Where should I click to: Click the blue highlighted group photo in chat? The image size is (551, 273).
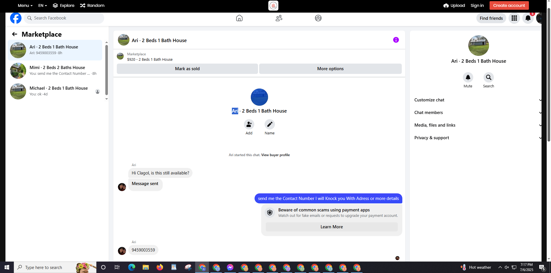(259, 97)
